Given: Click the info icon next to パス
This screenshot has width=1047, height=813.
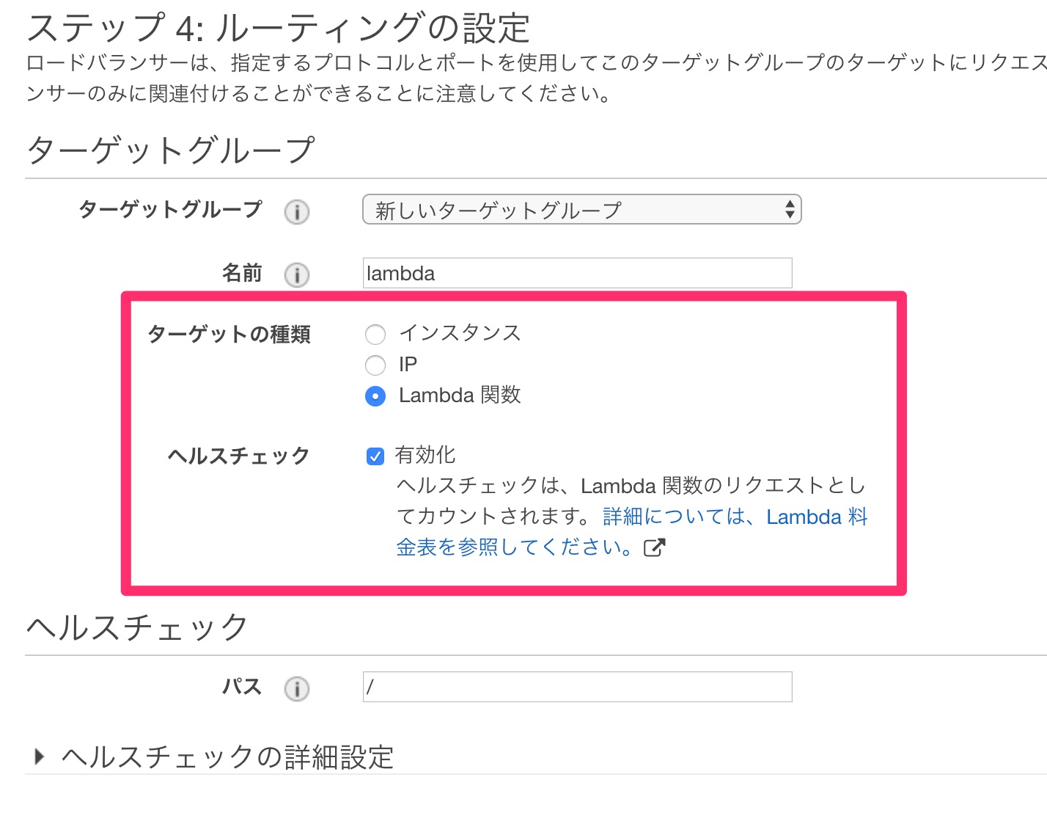Looking at the screenshot, I should coord(296,688).
